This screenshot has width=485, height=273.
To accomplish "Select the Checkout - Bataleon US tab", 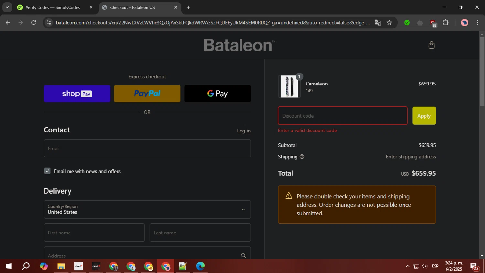I will (132, 7).
